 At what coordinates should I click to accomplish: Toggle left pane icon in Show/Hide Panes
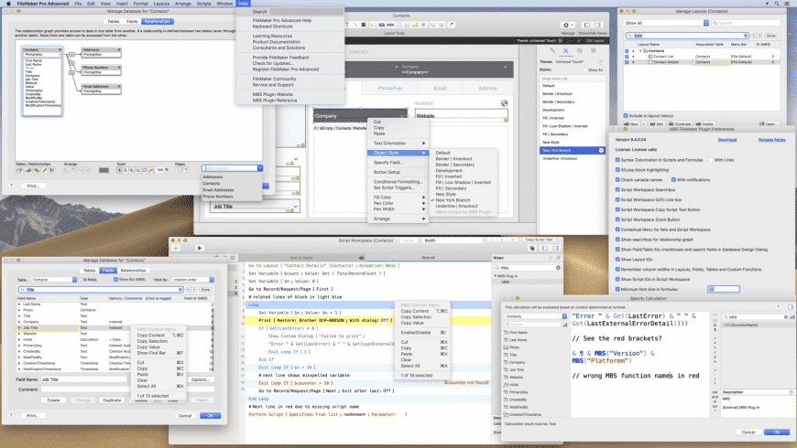pyautogui.click(x=587, y=25)
